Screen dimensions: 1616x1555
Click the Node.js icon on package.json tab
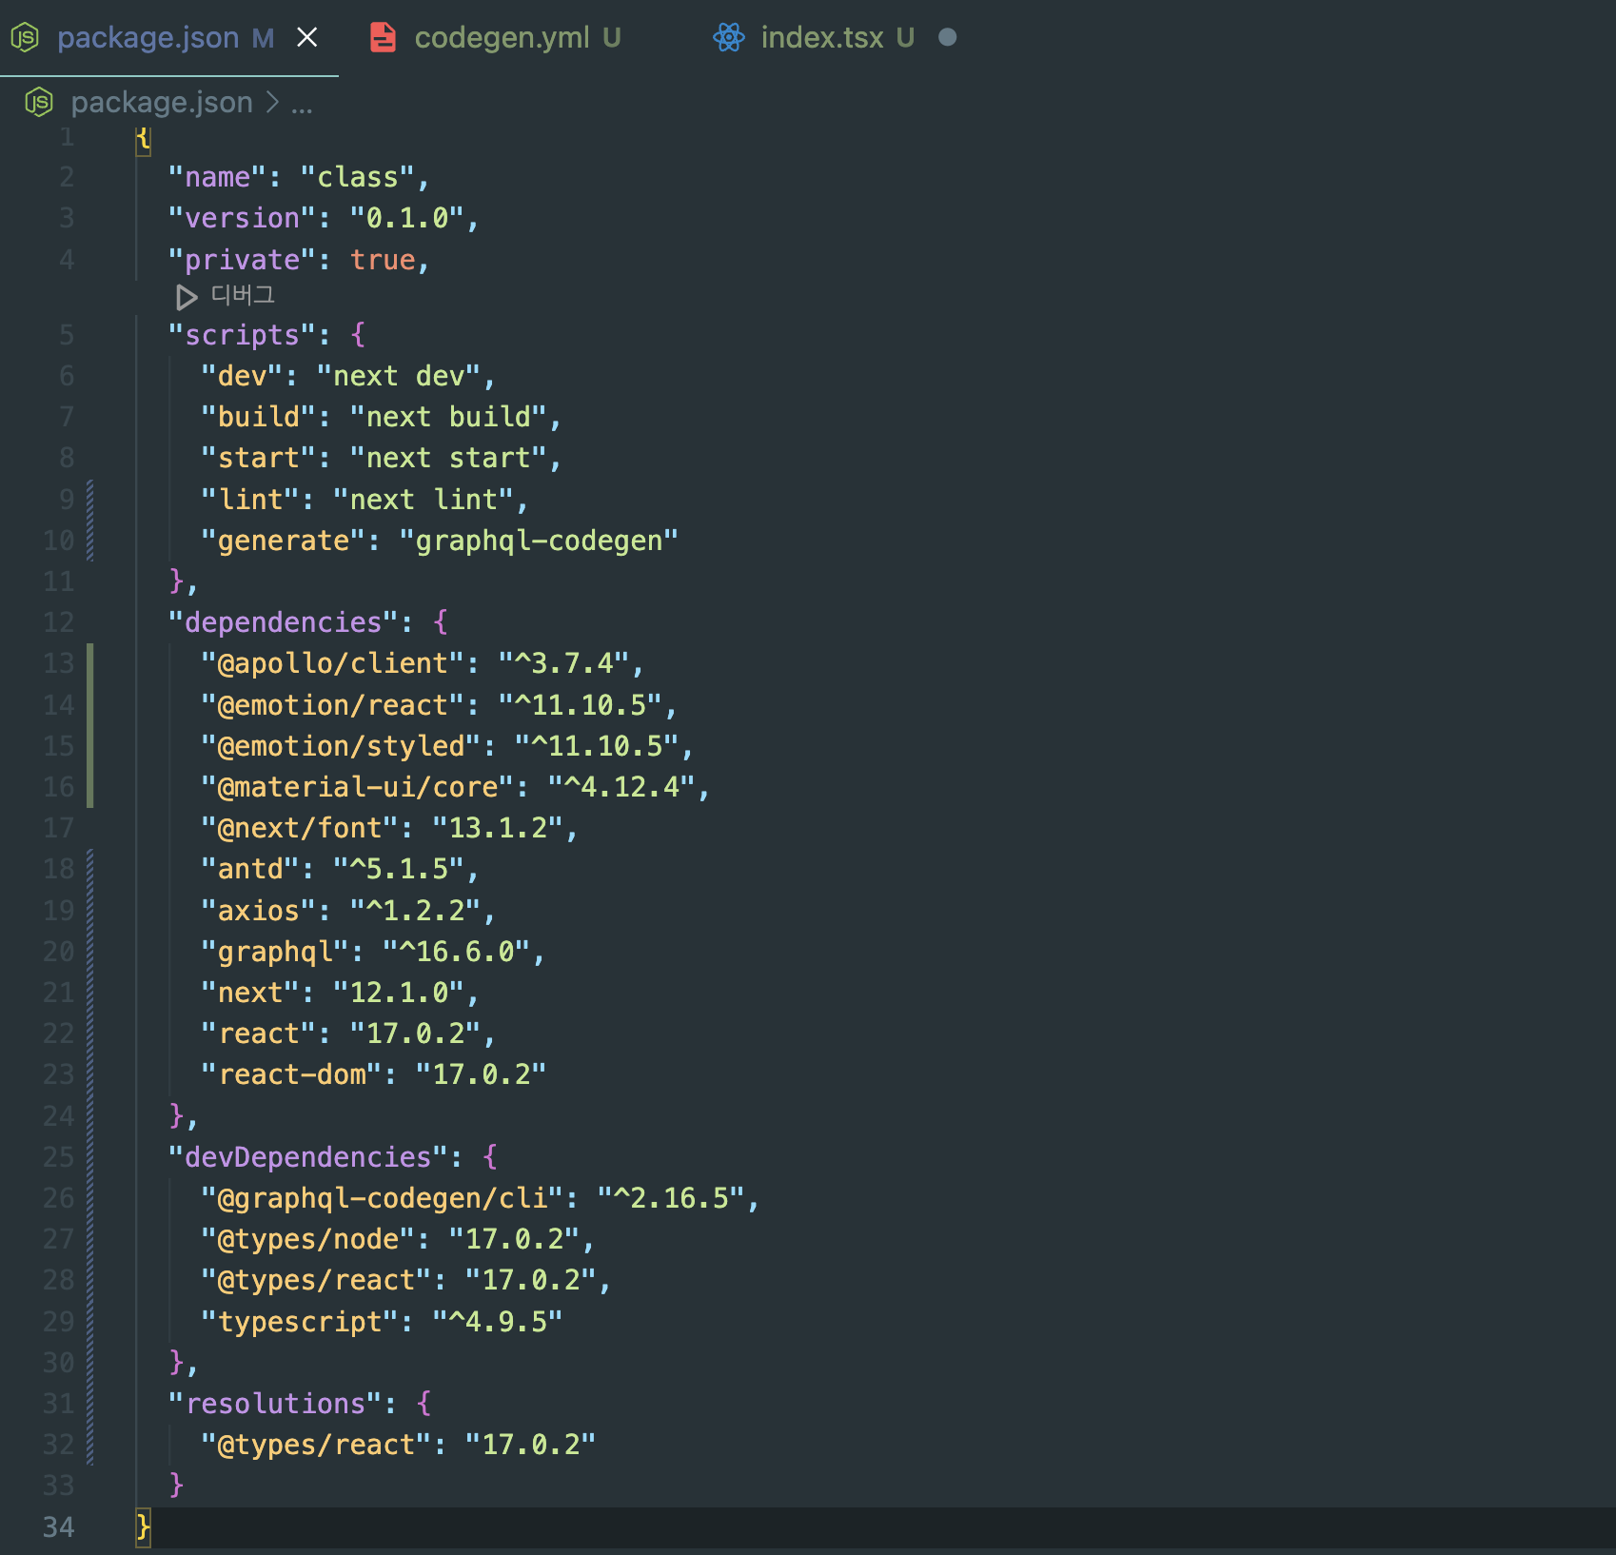25,37
